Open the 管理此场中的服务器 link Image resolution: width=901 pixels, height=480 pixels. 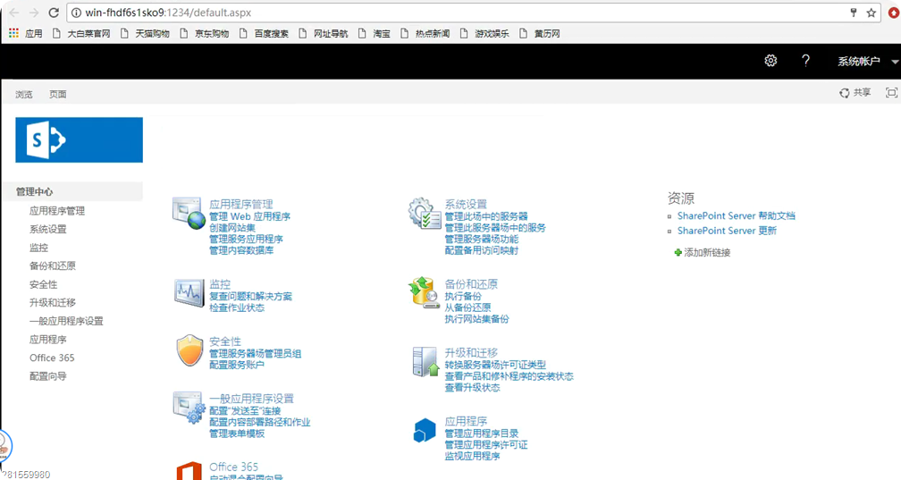pos(486,216)
